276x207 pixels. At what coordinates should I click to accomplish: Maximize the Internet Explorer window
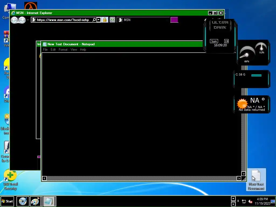(215, 13)
